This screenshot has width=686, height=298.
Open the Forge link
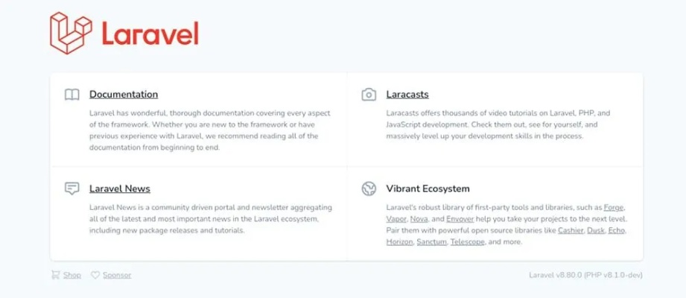[614, 207]
